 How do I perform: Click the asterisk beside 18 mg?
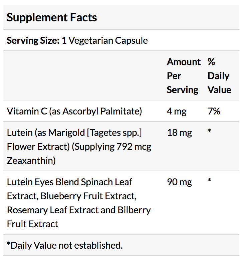click(209, 130)
